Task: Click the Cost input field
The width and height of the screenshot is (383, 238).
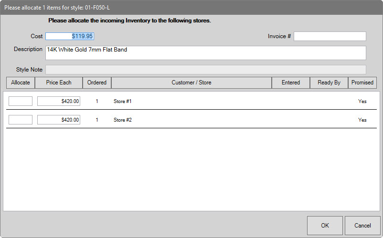Action: coord(70,36)
